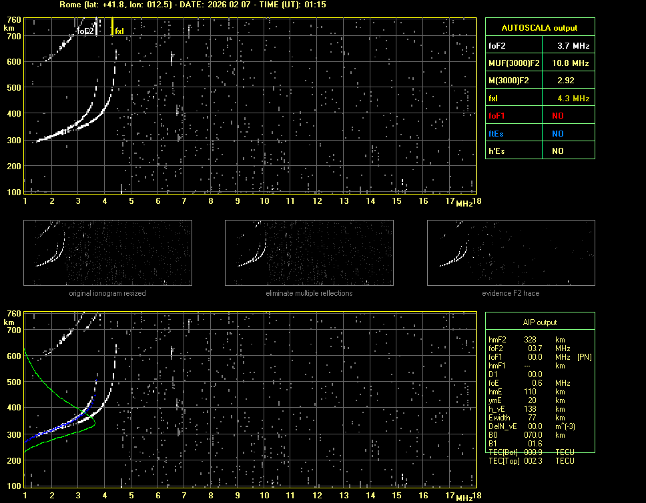Click the TEC[Top] row in AIP output
The height and width of the screenshot is (503, 646).
[x=531, y=461]
